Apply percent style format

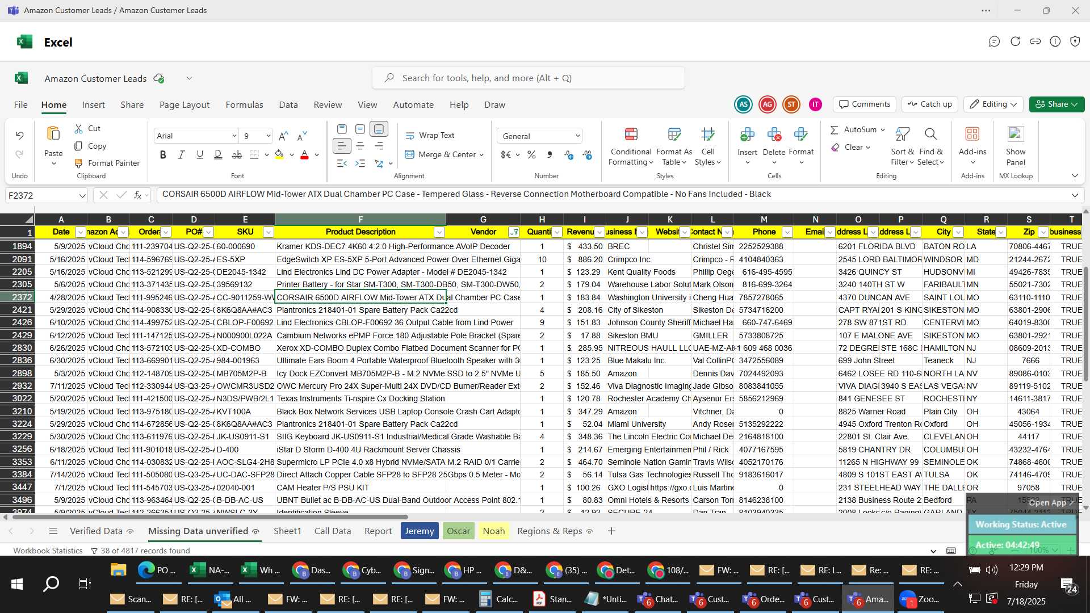pyautogui.click(x=531, y=154)
